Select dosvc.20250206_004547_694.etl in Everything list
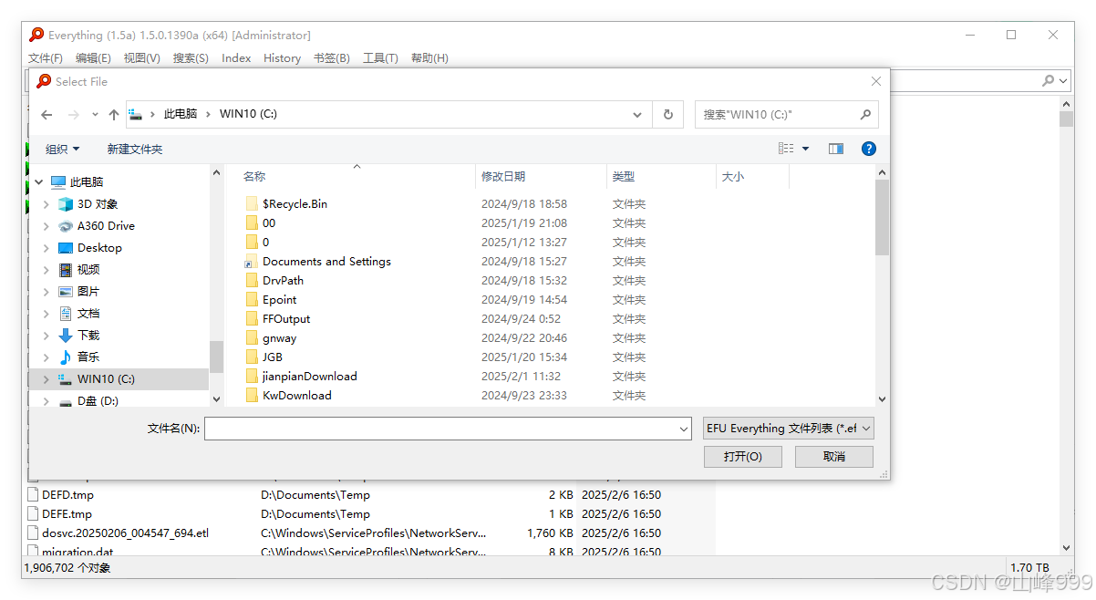Viewport: 1096px width, 600px height. pos(125,533)
